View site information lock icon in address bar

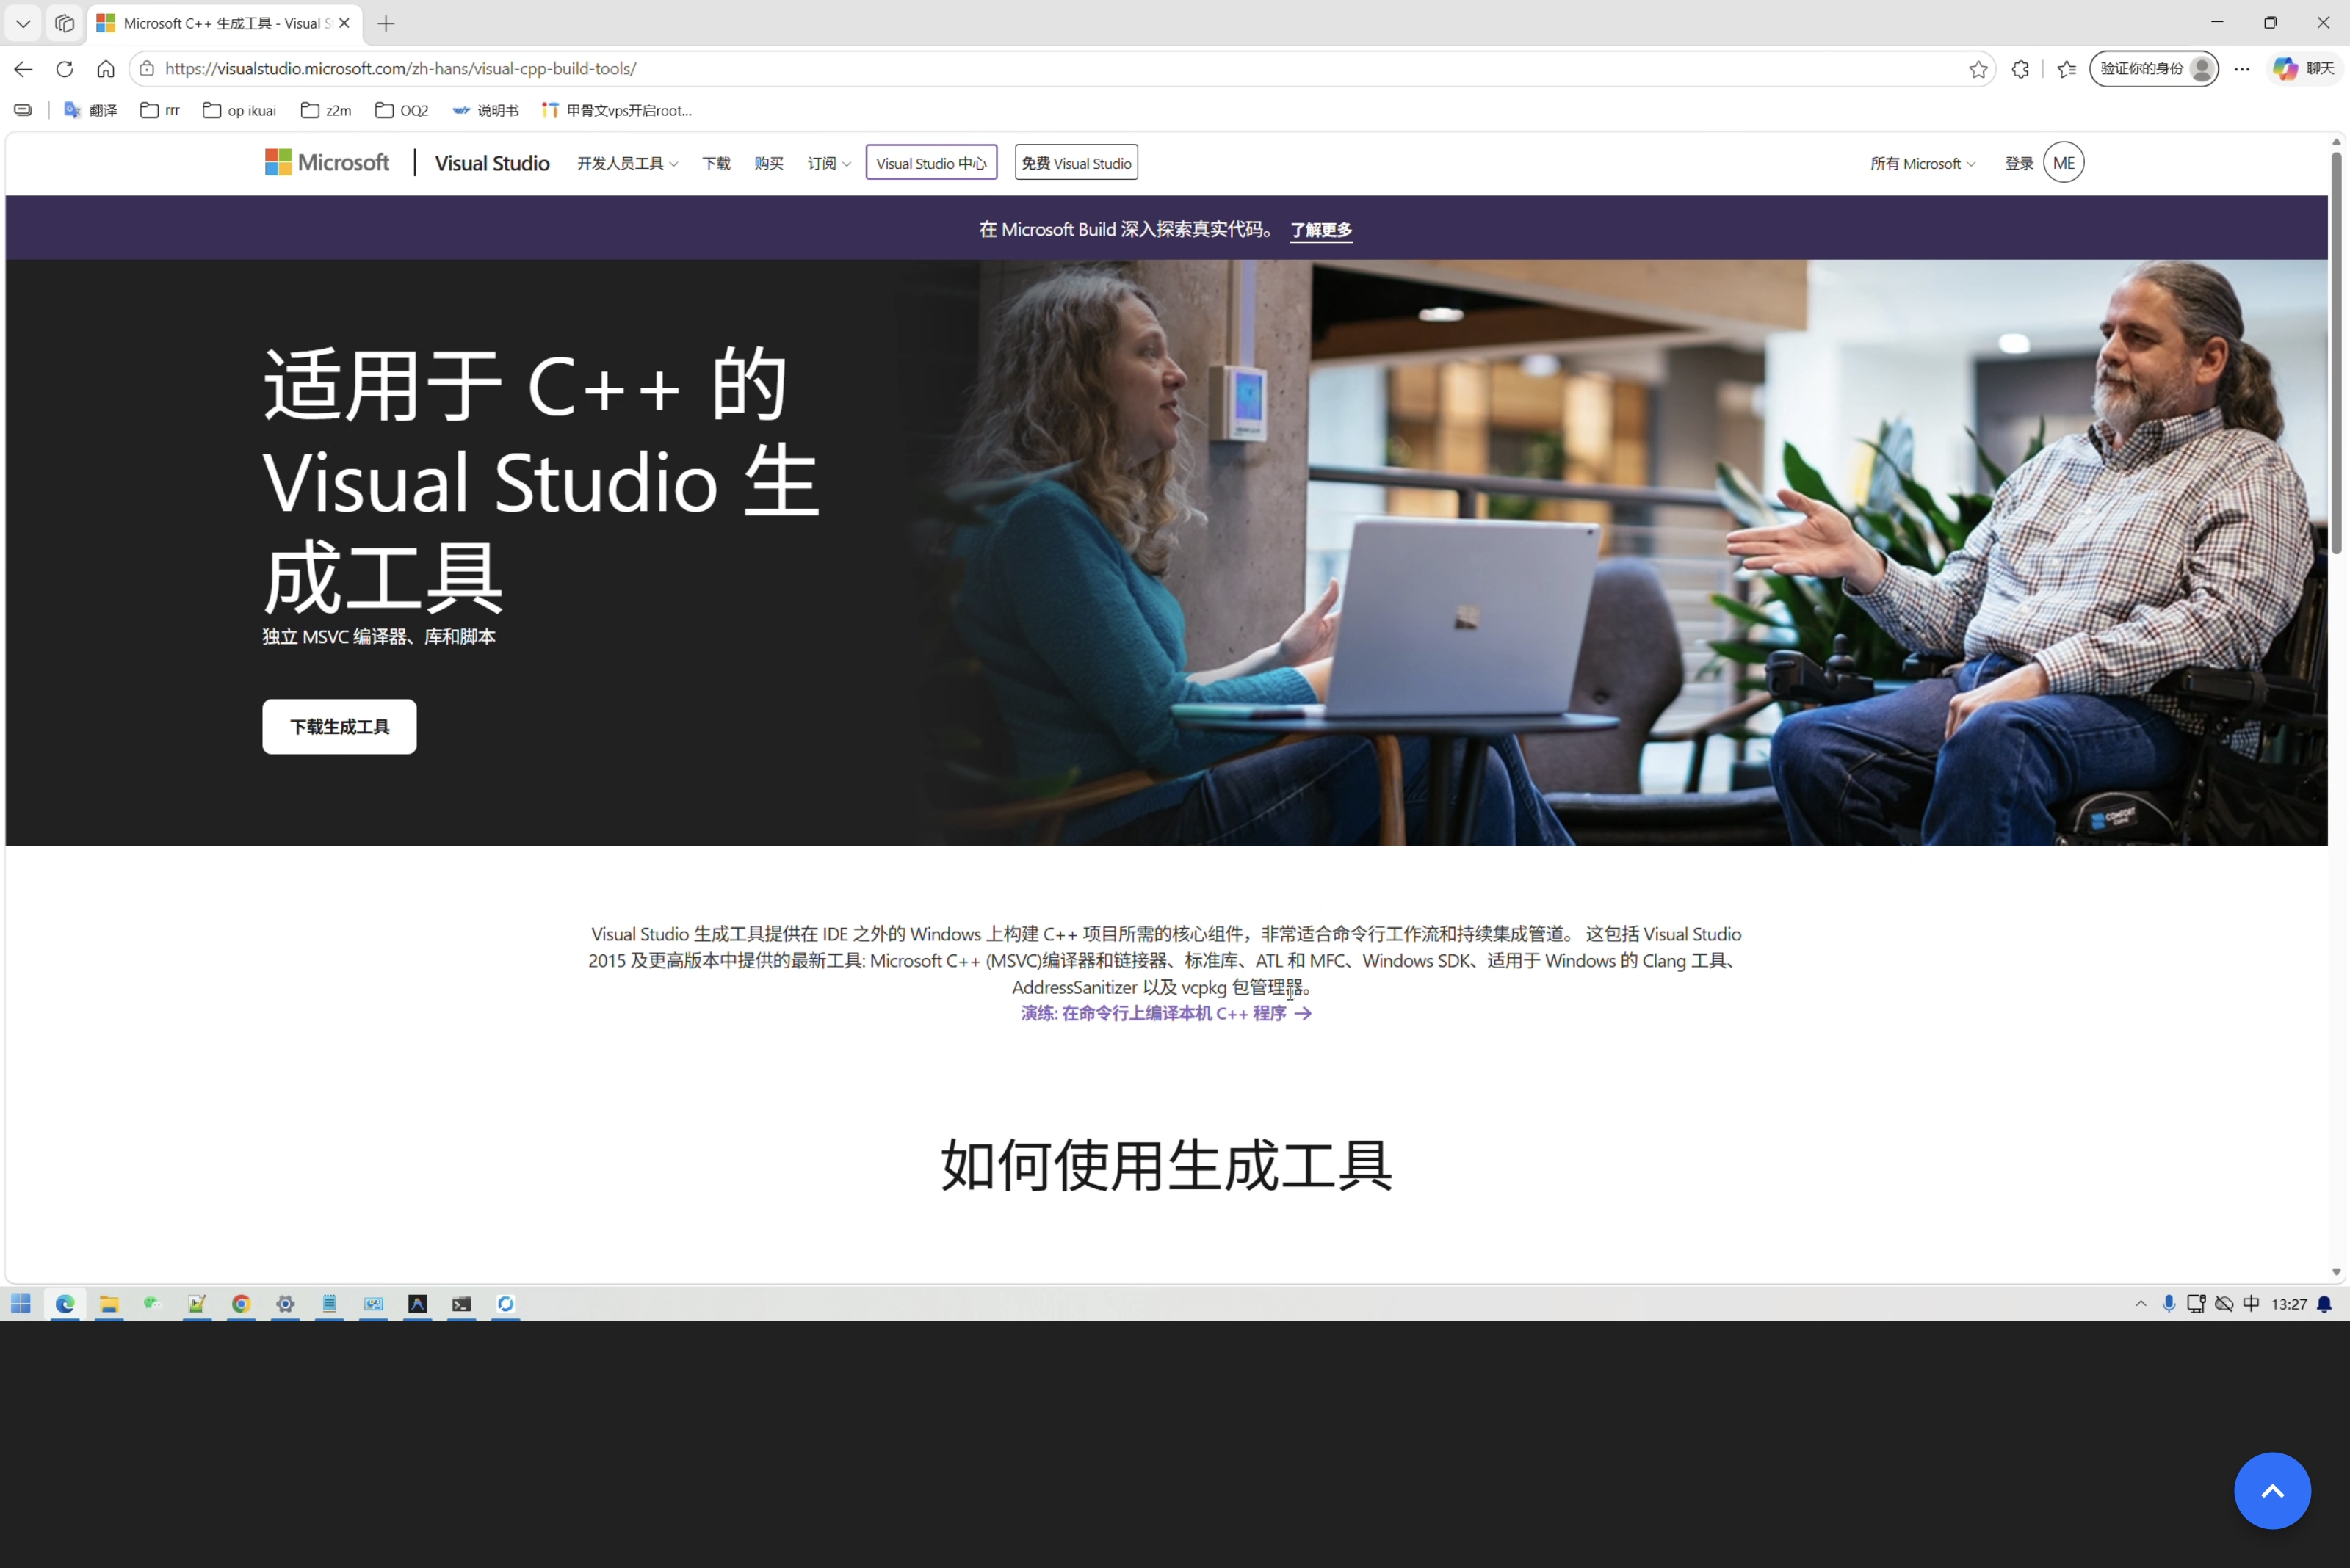pyautogui.click(x=147, y=69)
